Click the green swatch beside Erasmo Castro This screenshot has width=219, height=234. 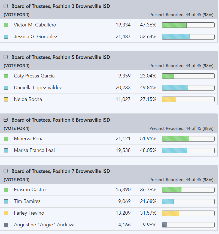pyautogui.click(x=6, y=190)
